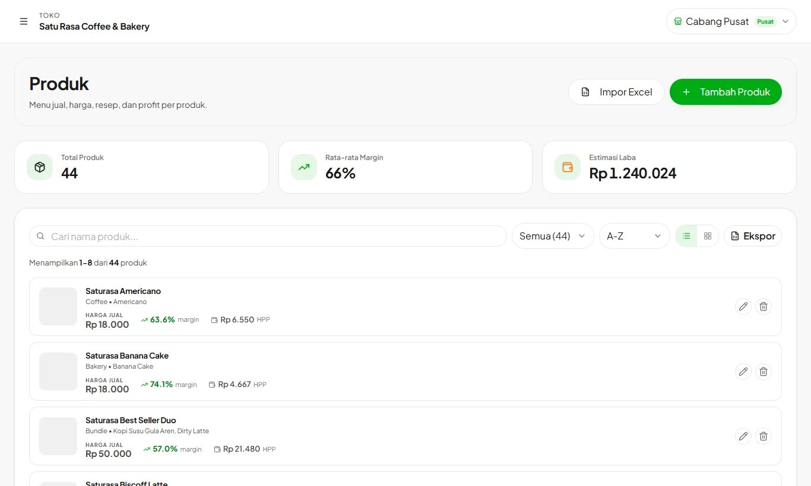This screenshot has height=486, width=811.
Task: Switch to grid view
Action: (x=708, y=236)
